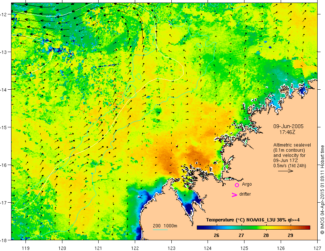Click the latitude axis label '-18'

[4, 240]
